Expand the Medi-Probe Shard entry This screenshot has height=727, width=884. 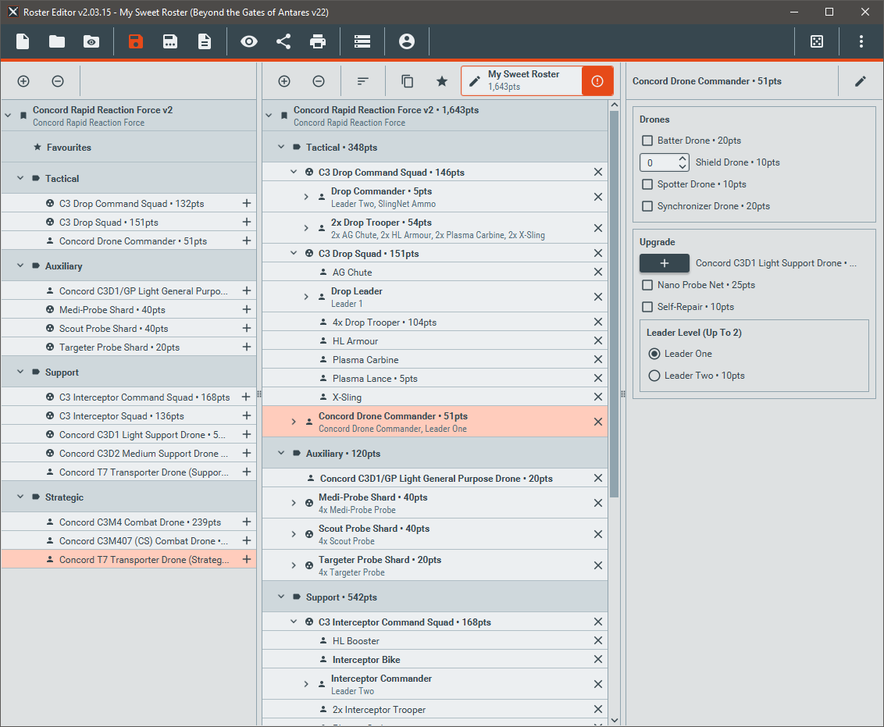pyautogui.click(x=294, y=501)
